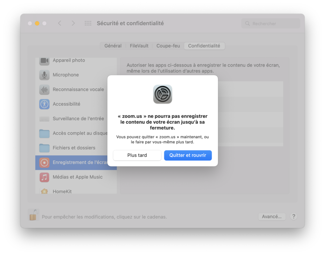Show all preferences grid icon

pyautogui.click(x=88, y=23)
